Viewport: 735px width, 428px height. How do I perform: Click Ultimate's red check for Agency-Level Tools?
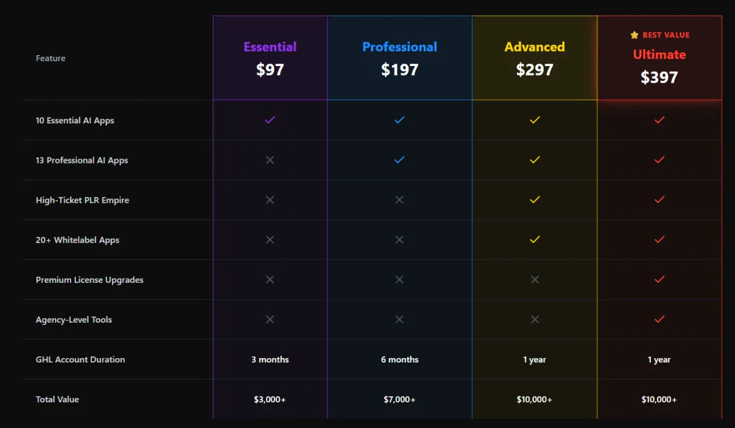[660, 319]
